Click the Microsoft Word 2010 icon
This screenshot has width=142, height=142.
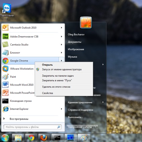(5, 85)
